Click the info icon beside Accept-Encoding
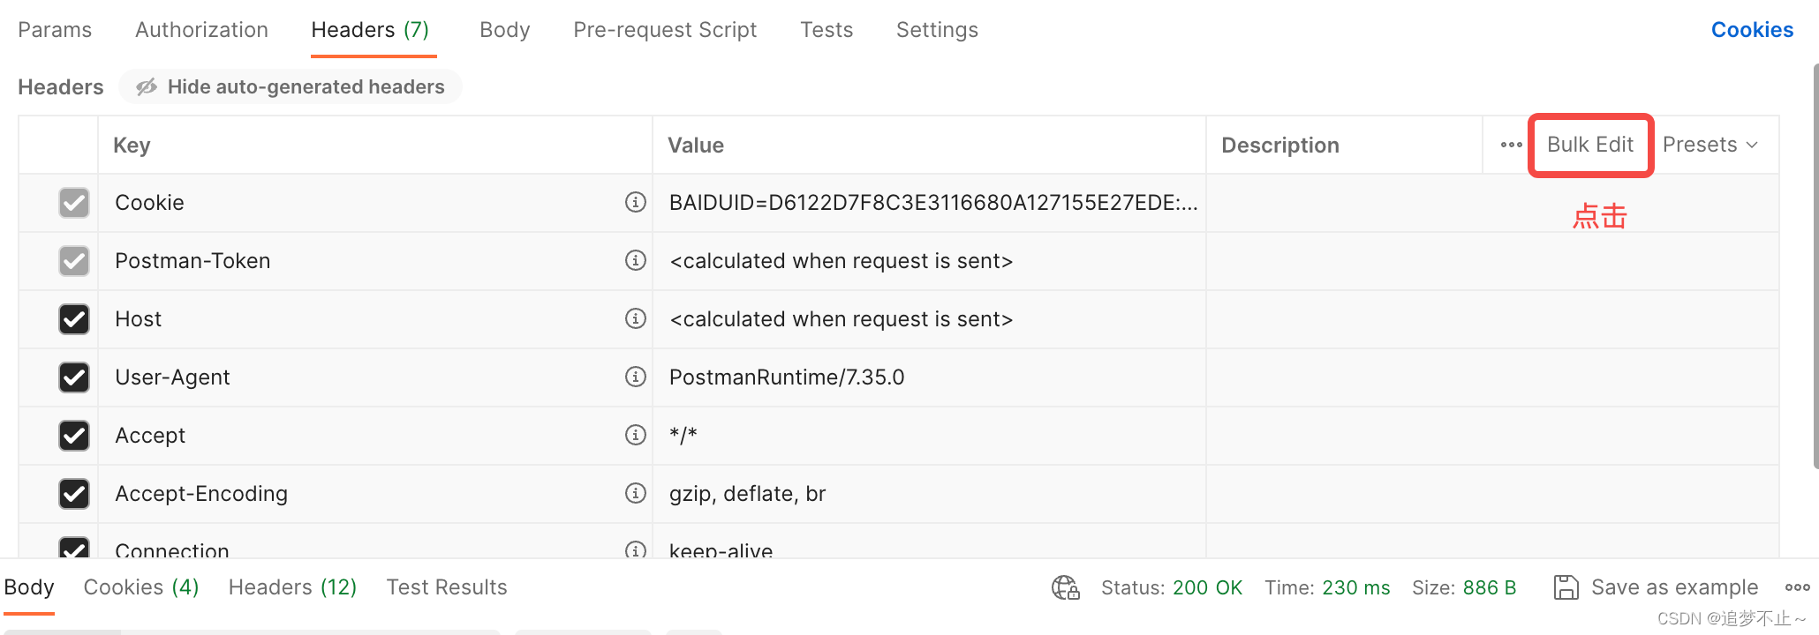 point(636,493)
